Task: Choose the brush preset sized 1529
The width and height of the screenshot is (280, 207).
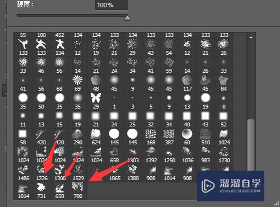Action: tap(78, 170)
